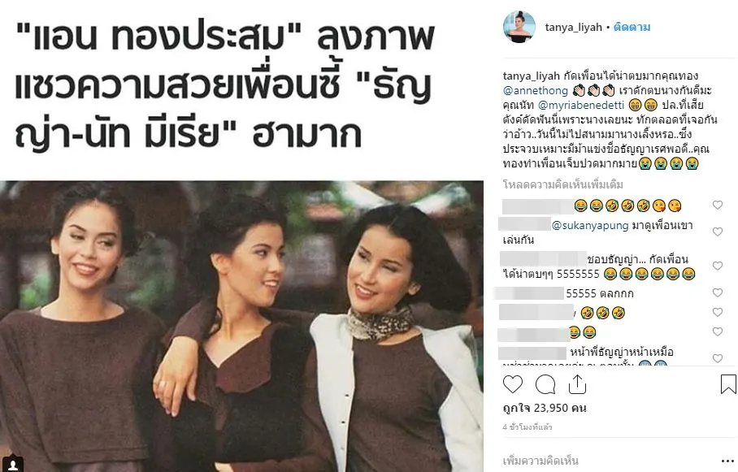The image size is (738, 472).
Task: Load more comments via โหลดความคิดเห็นเพิ่มเติม
Action: pyautogui.click(x=563, y=184)
